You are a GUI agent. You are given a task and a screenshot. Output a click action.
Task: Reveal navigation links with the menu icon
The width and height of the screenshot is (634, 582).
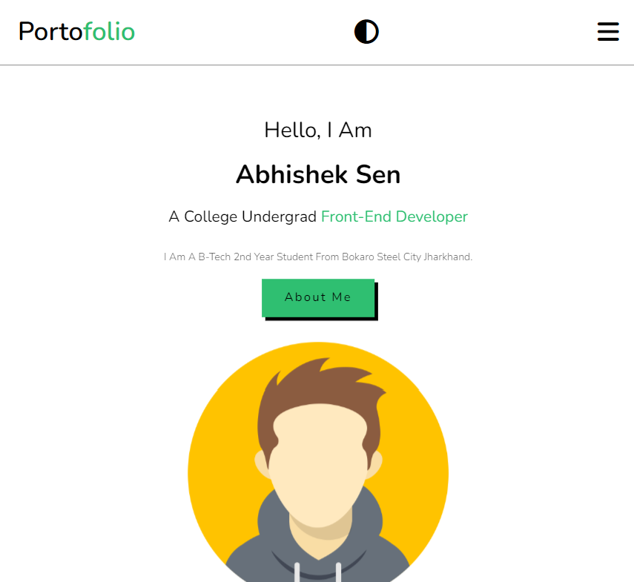pyautogui.click(x=608, y=32)
